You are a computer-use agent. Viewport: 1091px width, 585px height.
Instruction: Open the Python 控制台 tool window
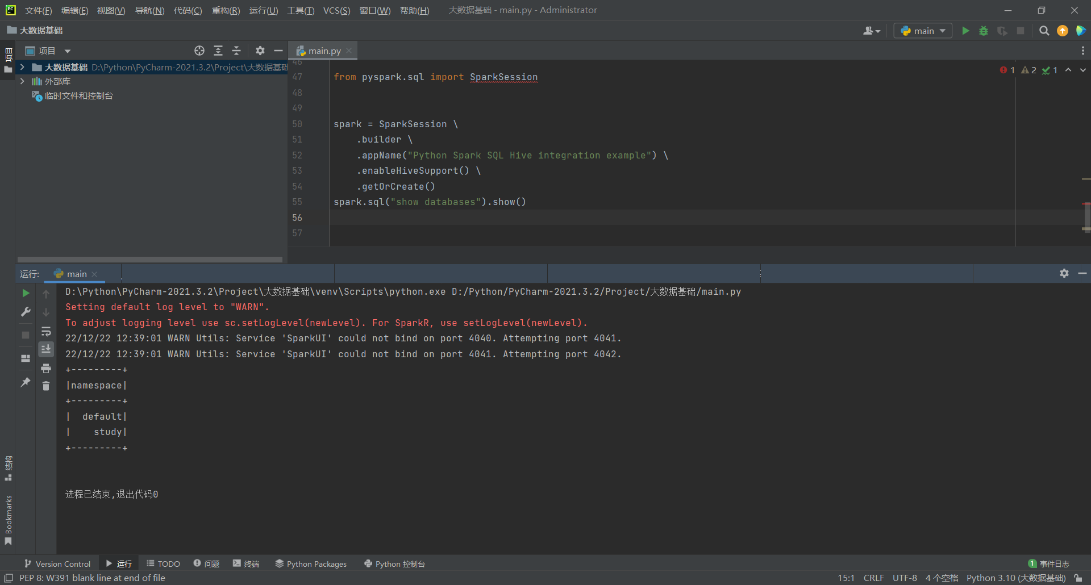tap(394, 564)
